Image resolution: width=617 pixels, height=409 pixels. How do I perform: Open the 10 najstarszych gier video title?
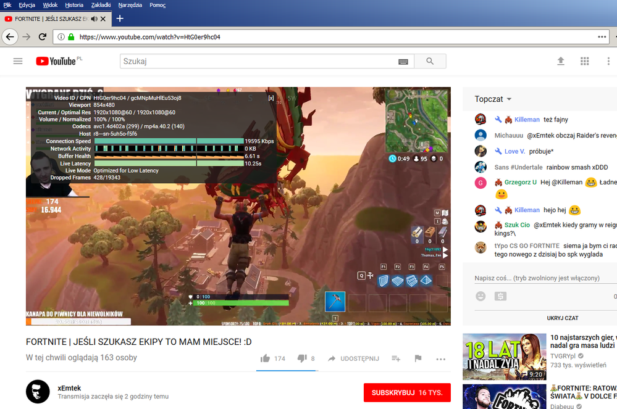click(583, 341)
